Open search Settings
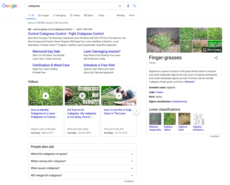Image resolution: width=230 pixels, height=185 pixels. click(x=120, y=15)
